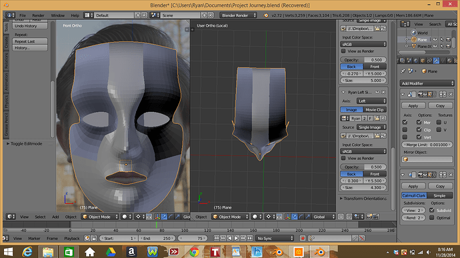Click the Opacity 0.500 slider for Ryan image

363,167
